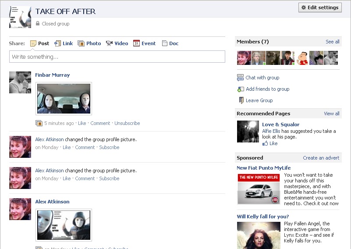Viewport: 351px width, 249px height.
Task: Open 'Will Kelly fall for you?' ad title
Action: (263, 217)
